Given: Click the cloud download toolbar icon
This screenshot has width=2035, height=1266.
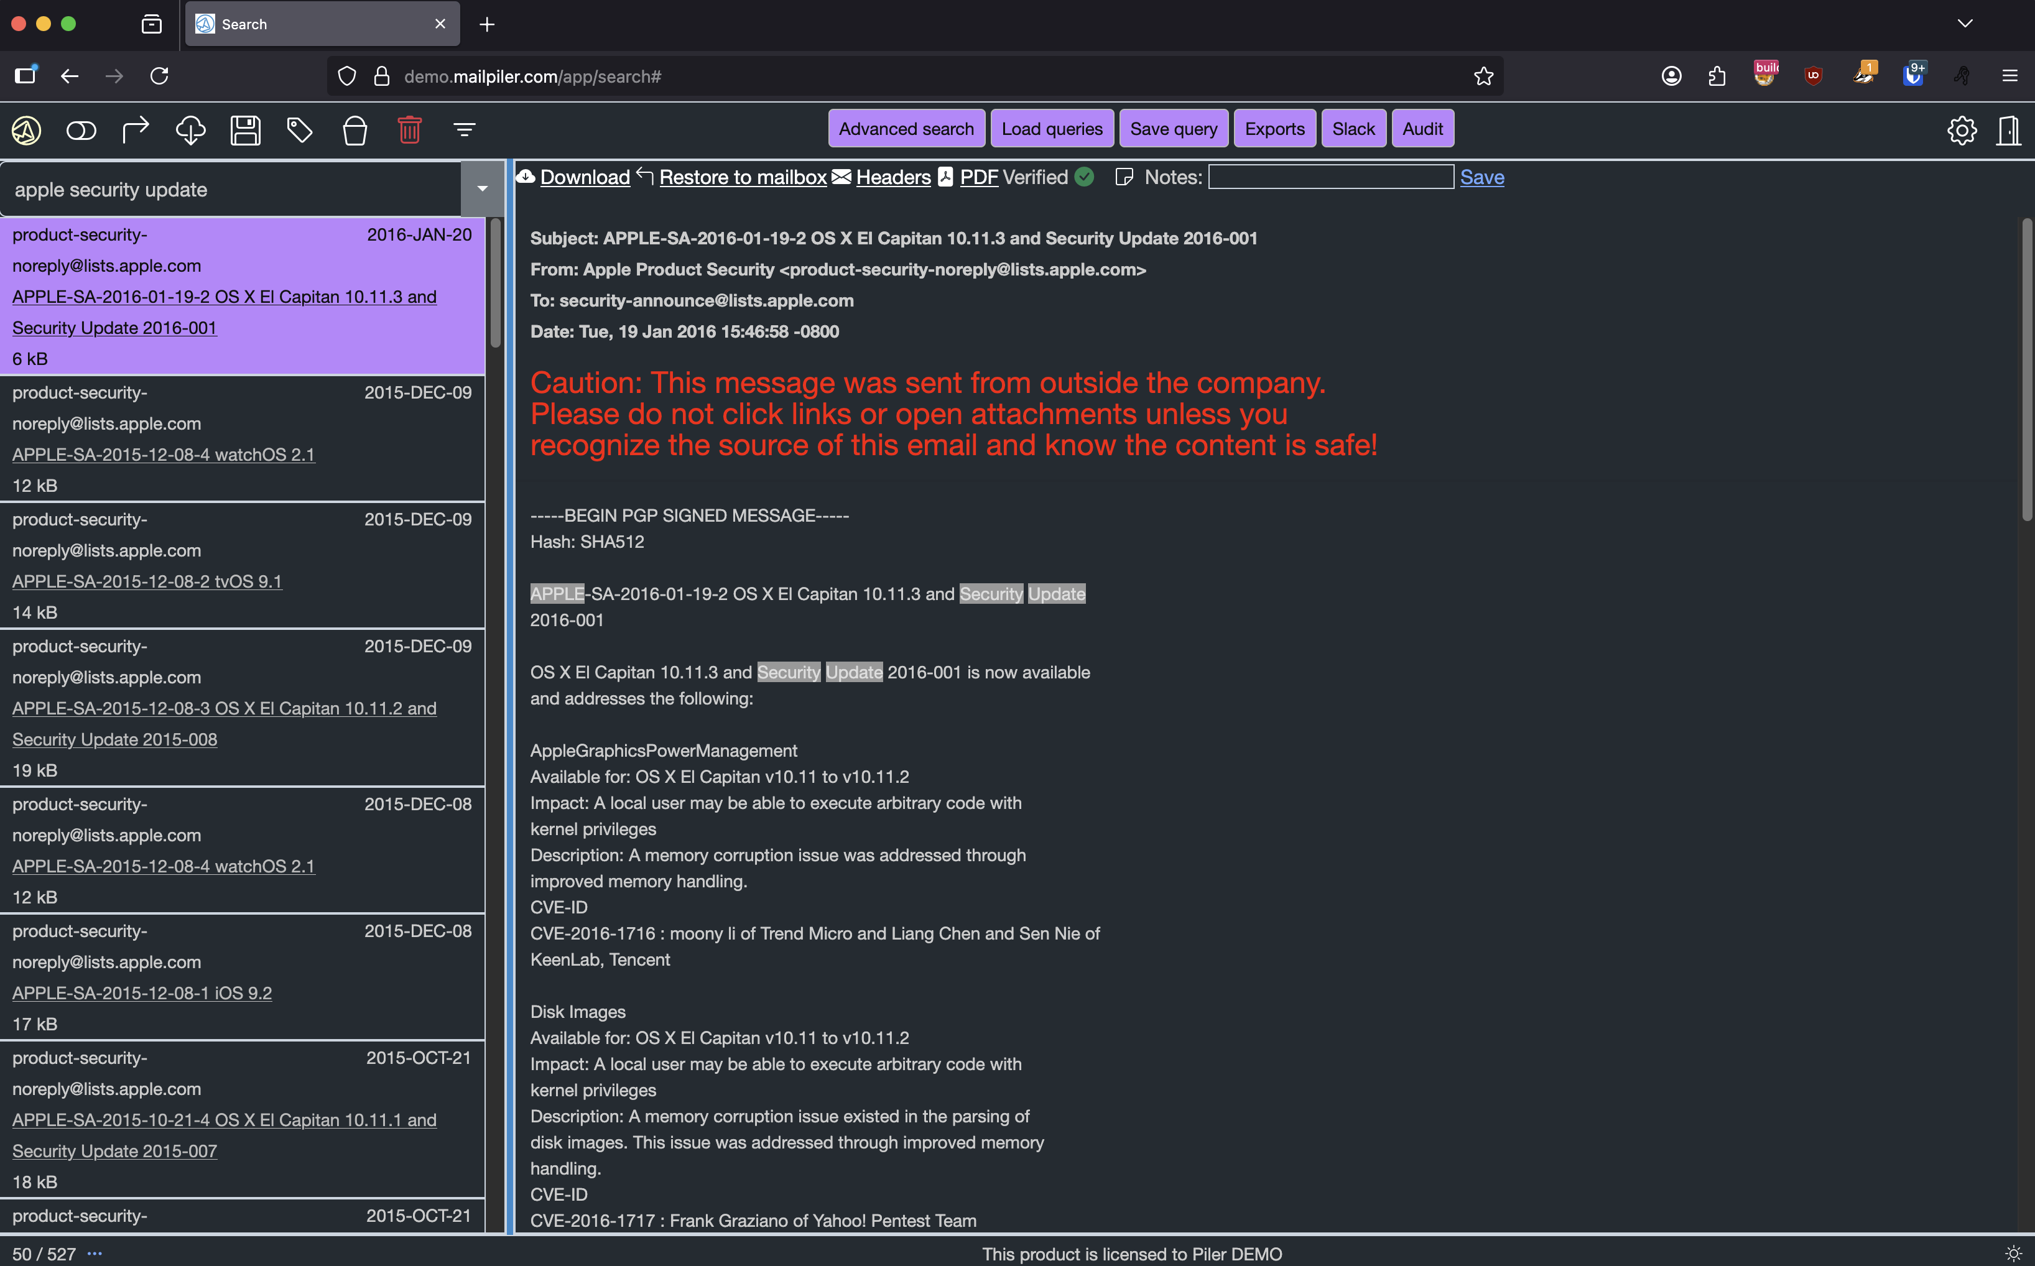Looking at the screenshot, I should (x=190, y=130).
